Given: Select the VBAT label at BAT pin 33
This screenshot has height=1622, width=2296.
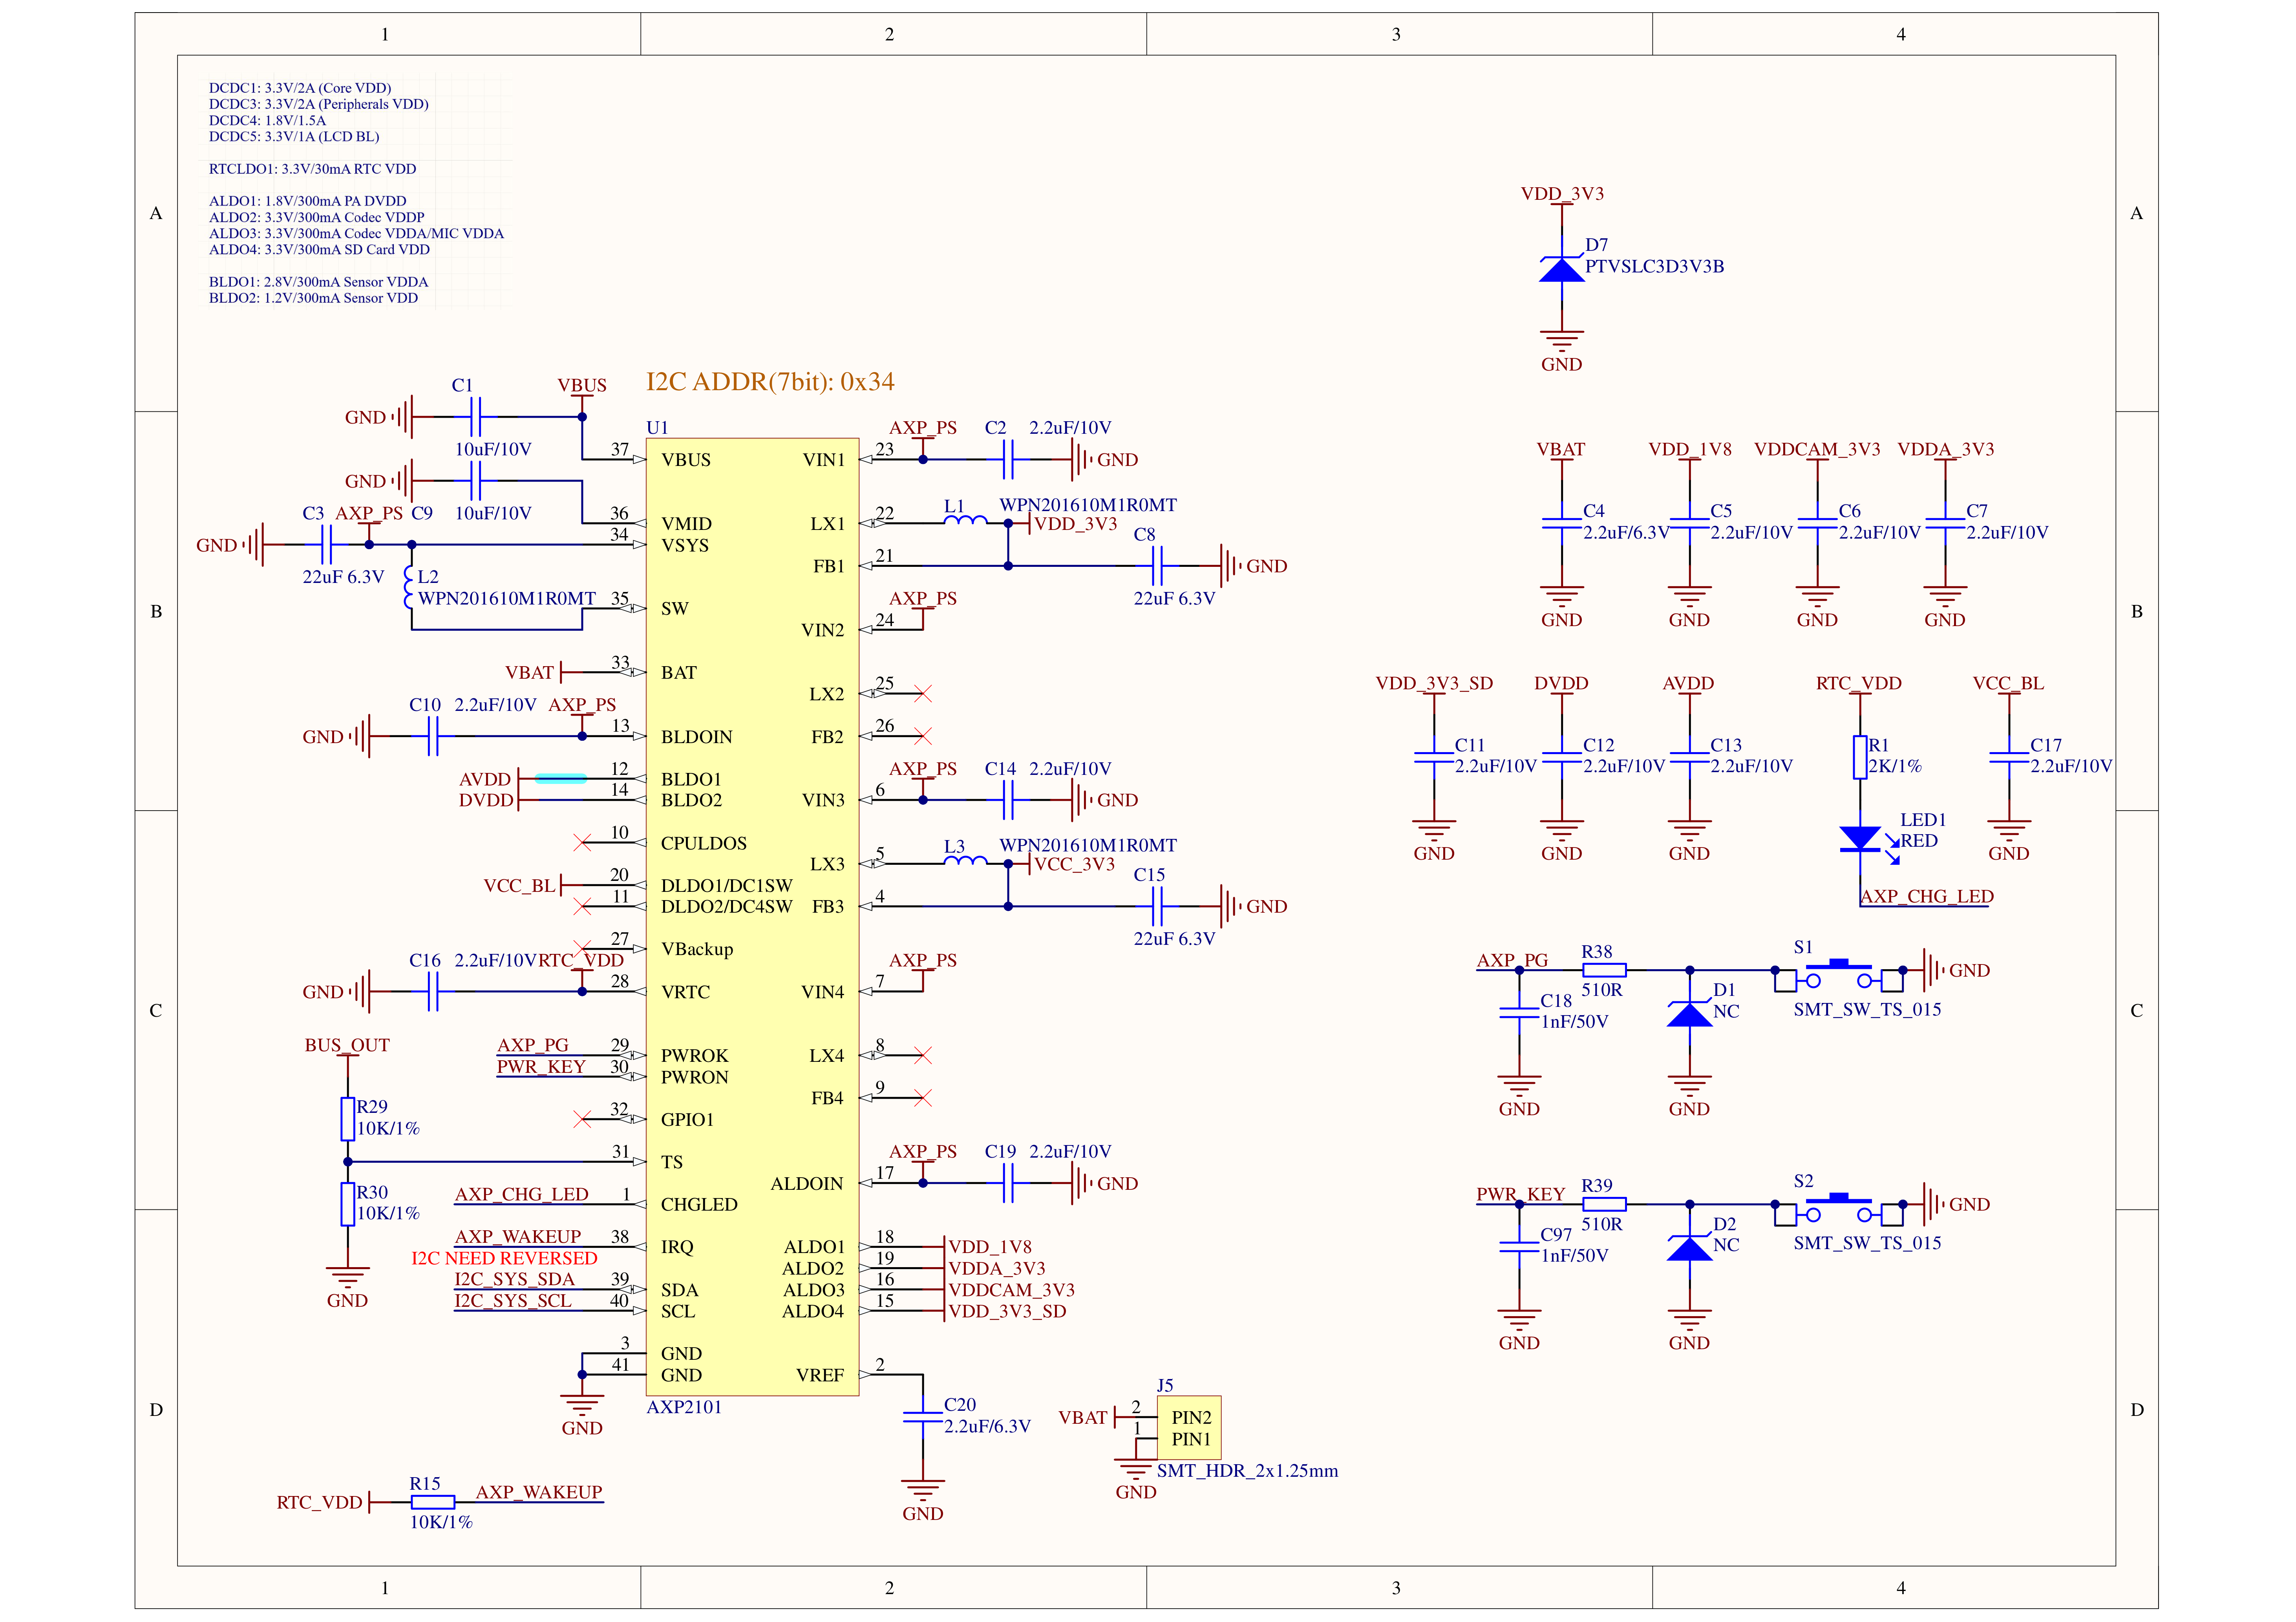Looking at the screenshot, I should 529,673.
